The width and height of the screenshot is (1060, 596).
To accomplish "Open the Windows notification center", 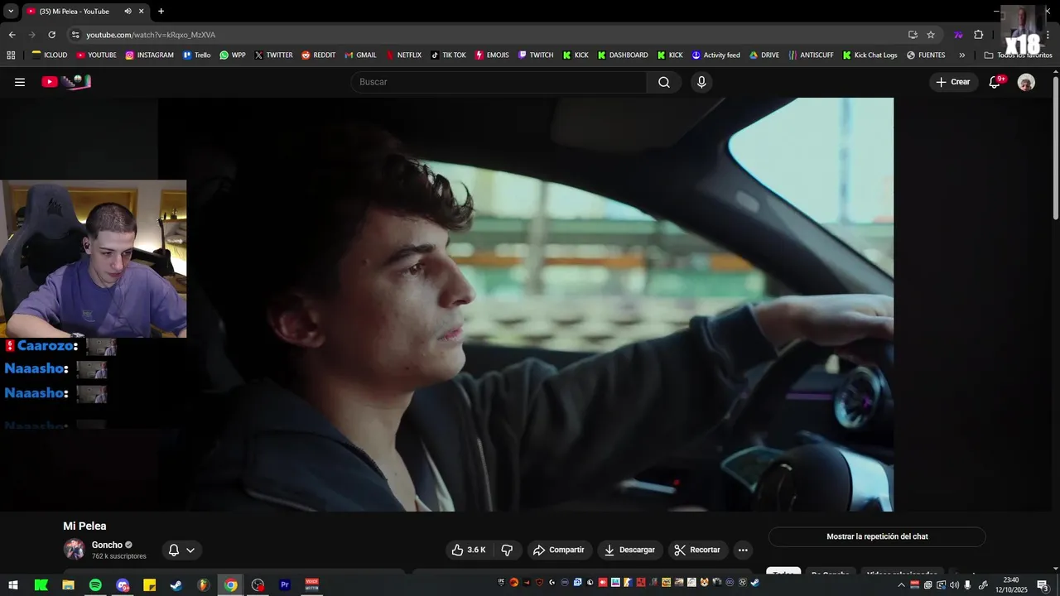I will (1043, 585).
